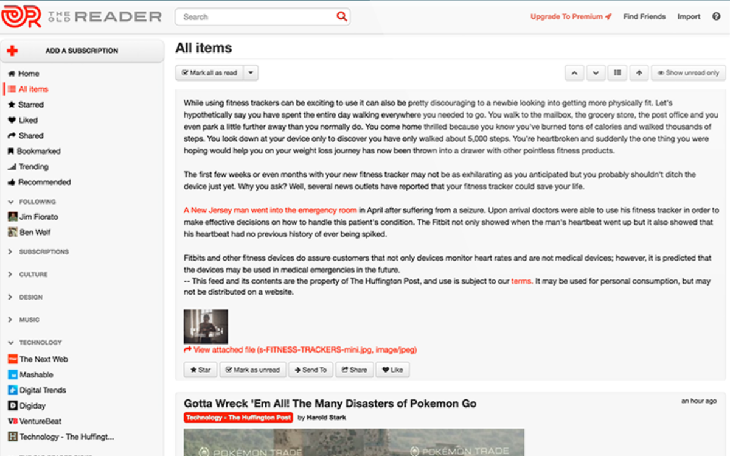
Task: Jump to top with the up arrow button
Action: point(639,73)
